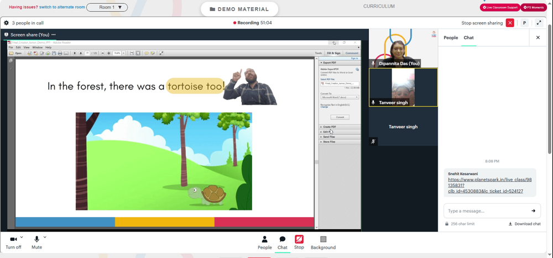Screen dimensions: 553x258
Task: Open Tools pane in Reader
Action: click(x=318, y=53)
